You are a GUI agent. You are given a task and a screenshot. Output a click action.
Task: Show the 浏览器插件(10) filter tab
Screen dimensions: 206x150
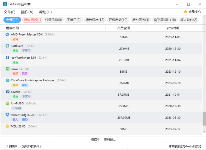[165, 20]
